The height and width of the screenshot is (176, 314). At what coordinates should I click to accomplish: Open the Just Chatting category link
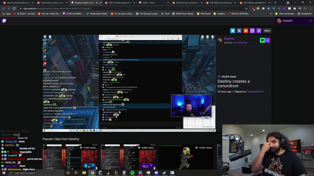[240, 43]
